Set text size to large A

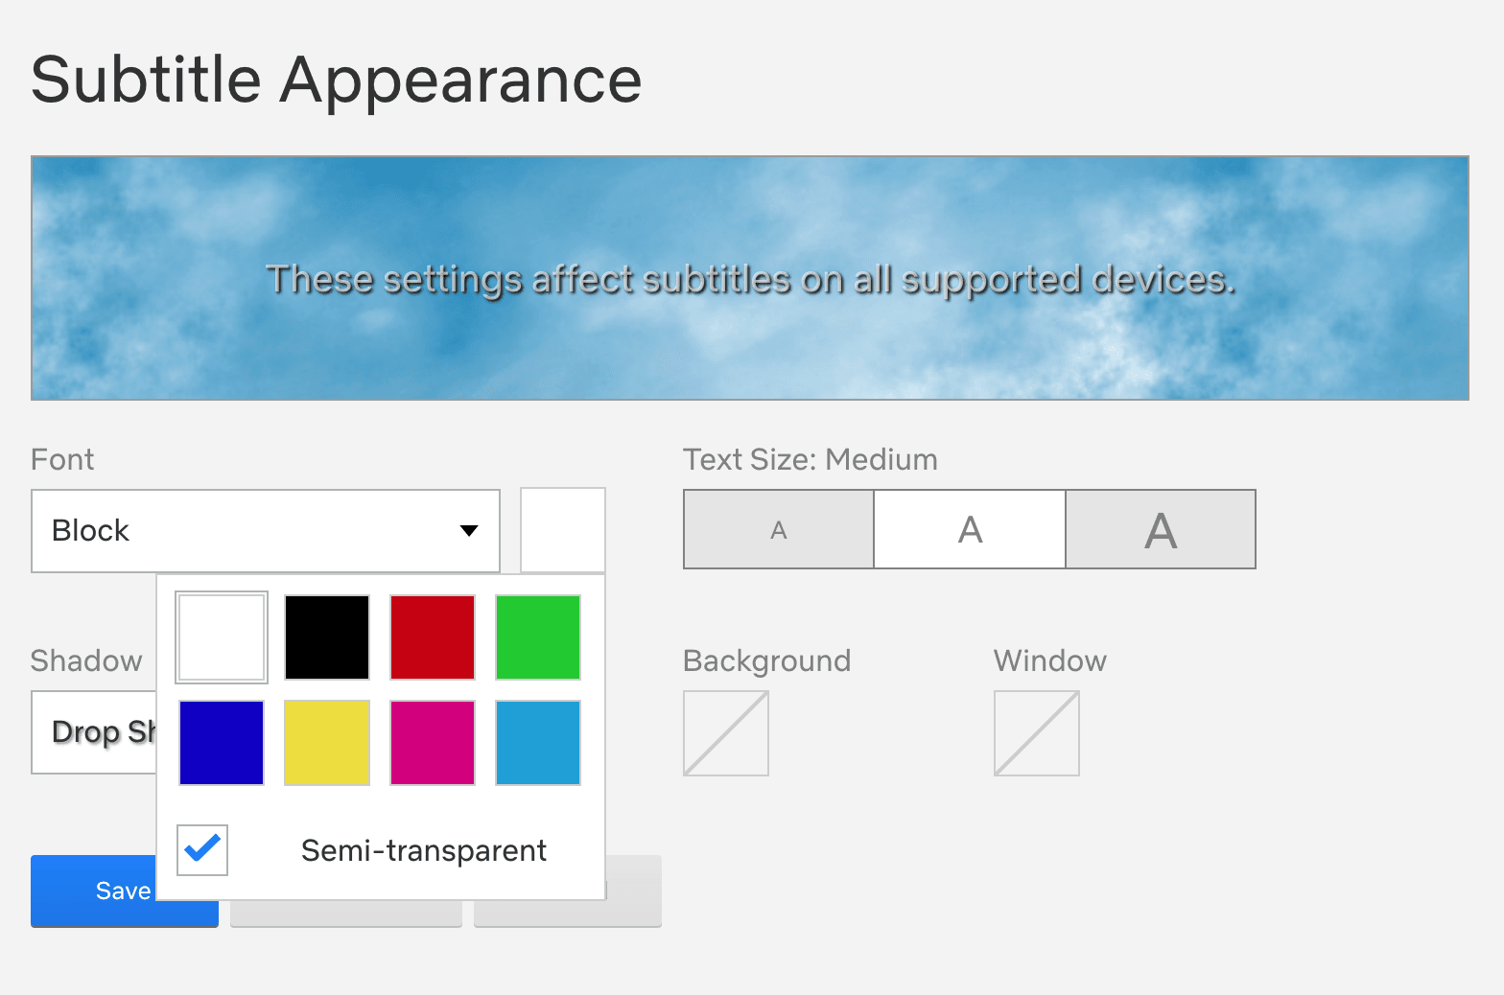[x=1161, y=530]
